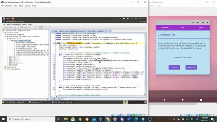Click the Answer Goes Here input field
Image resolution: width=217 pixels, height=122 pixels.
tap(183, 57)
